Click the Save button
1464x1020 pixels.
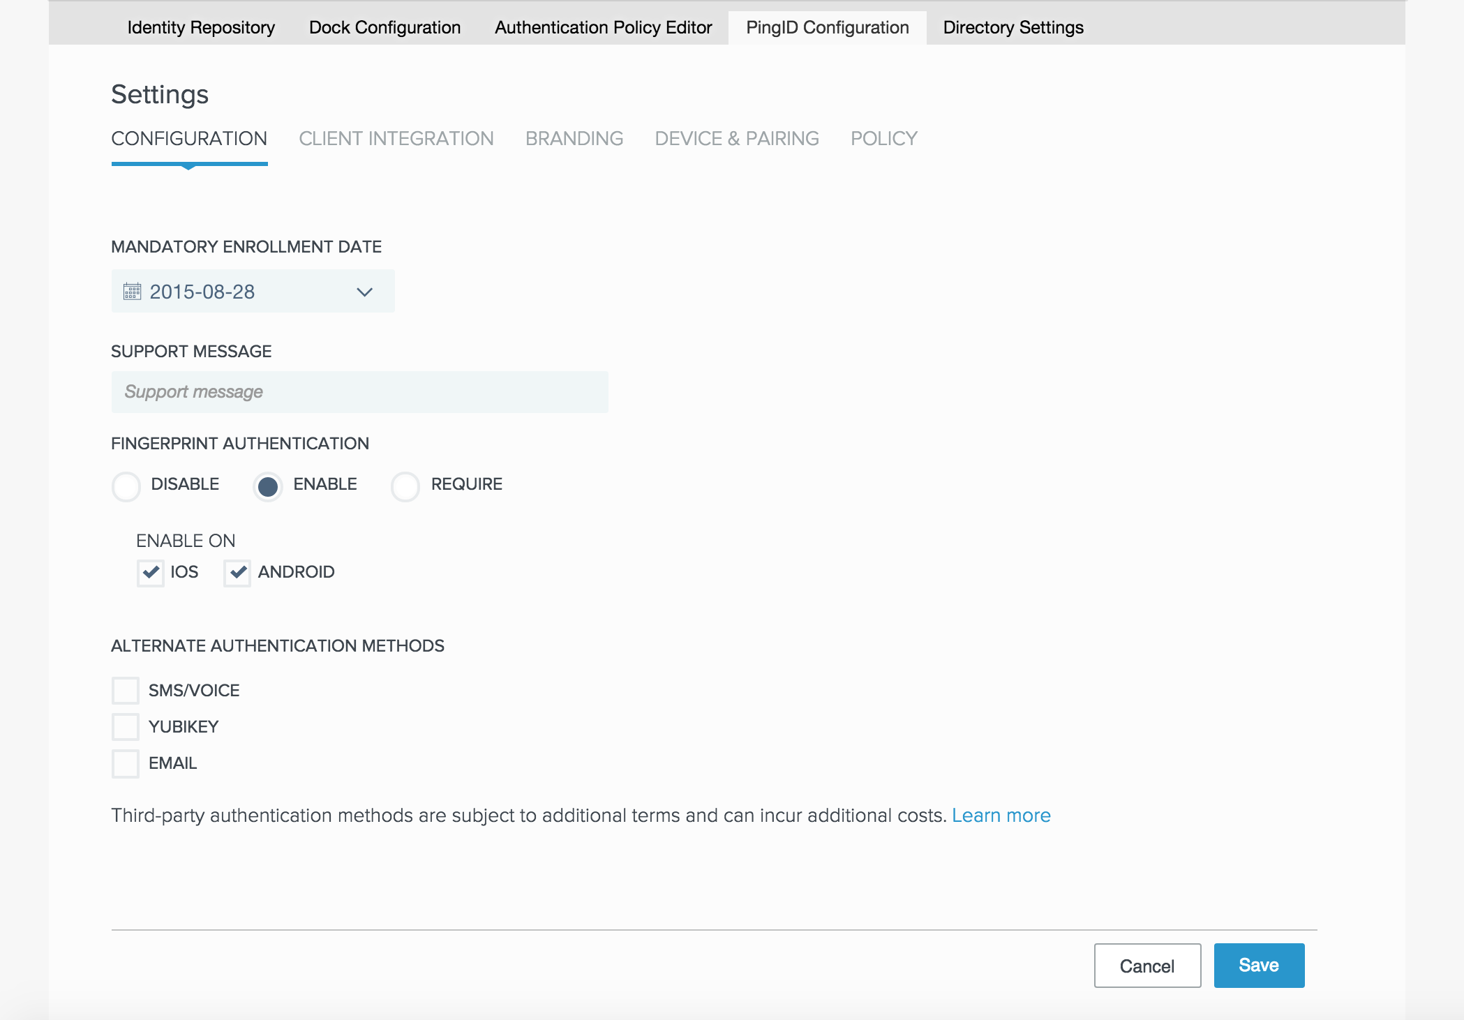click(x=1258, y=966)
